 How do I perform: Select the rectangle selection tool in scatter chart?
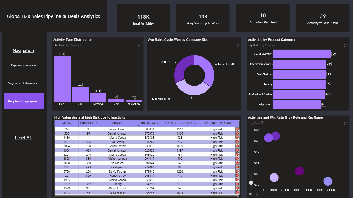coord(251,194)
